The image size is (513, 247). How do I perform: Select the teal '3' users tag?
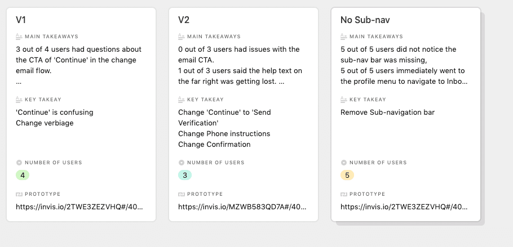[185, 176]
